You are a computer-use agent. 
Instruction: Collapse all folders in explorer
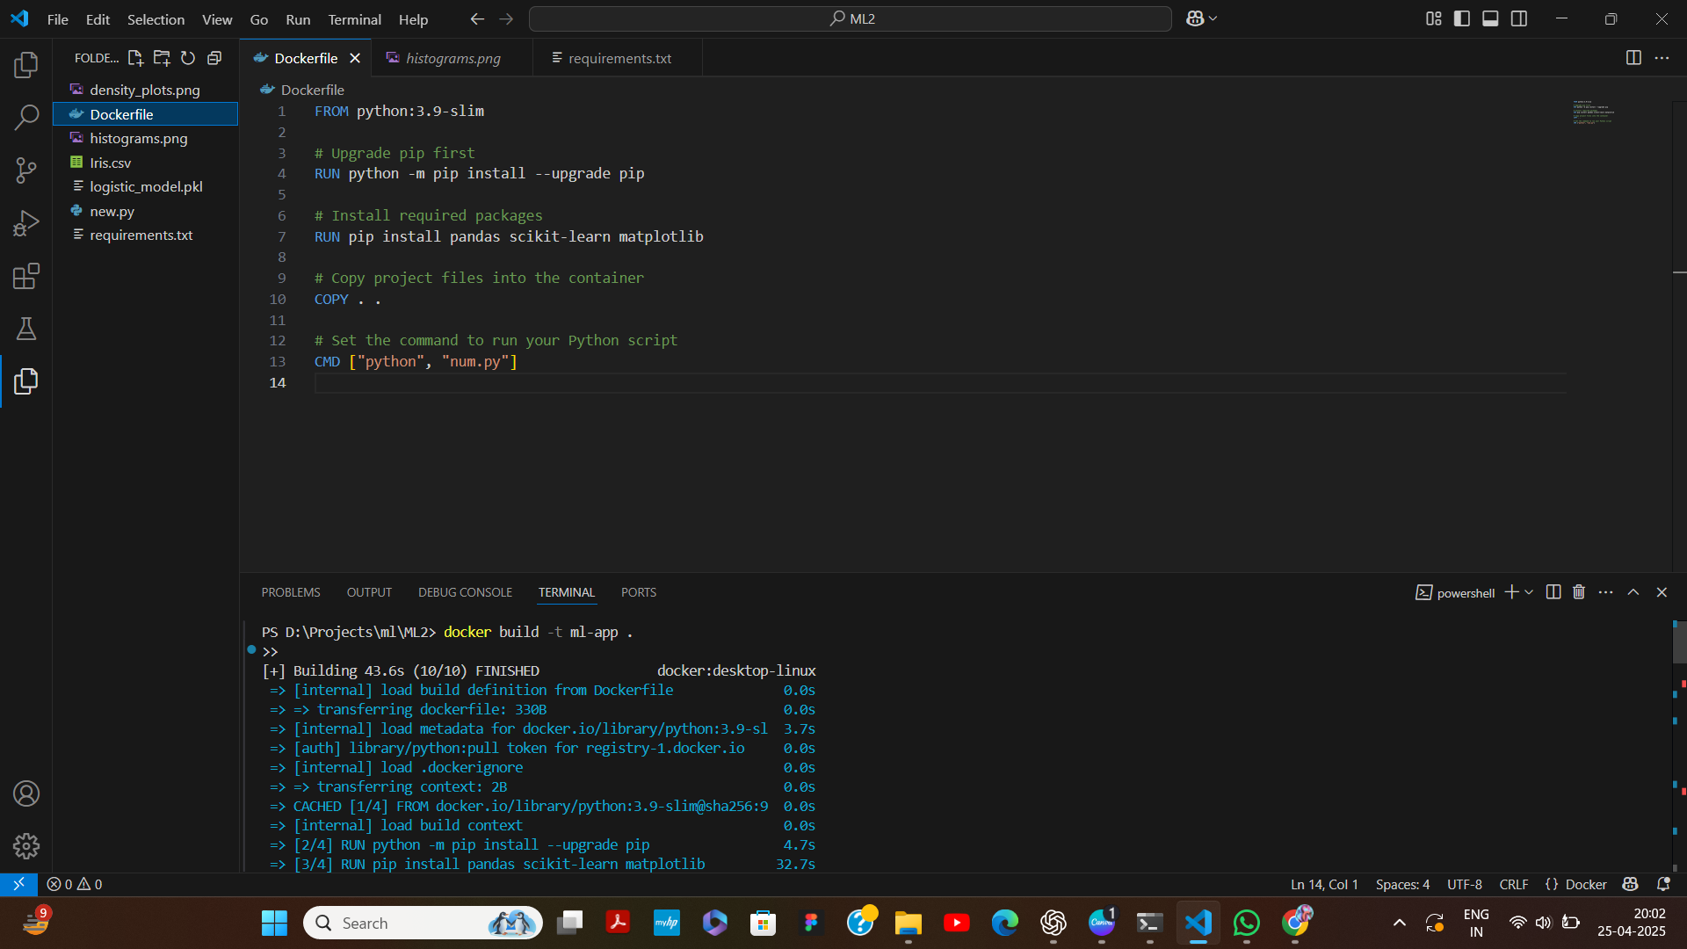point(214,58)
